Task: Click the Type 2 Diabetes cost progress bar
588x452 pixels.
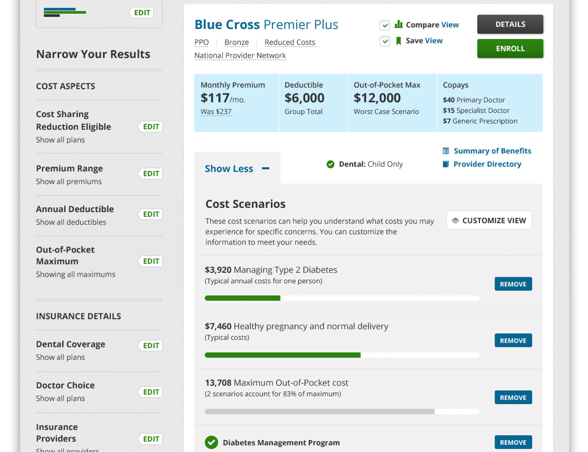Action: (x=342, y=298)
